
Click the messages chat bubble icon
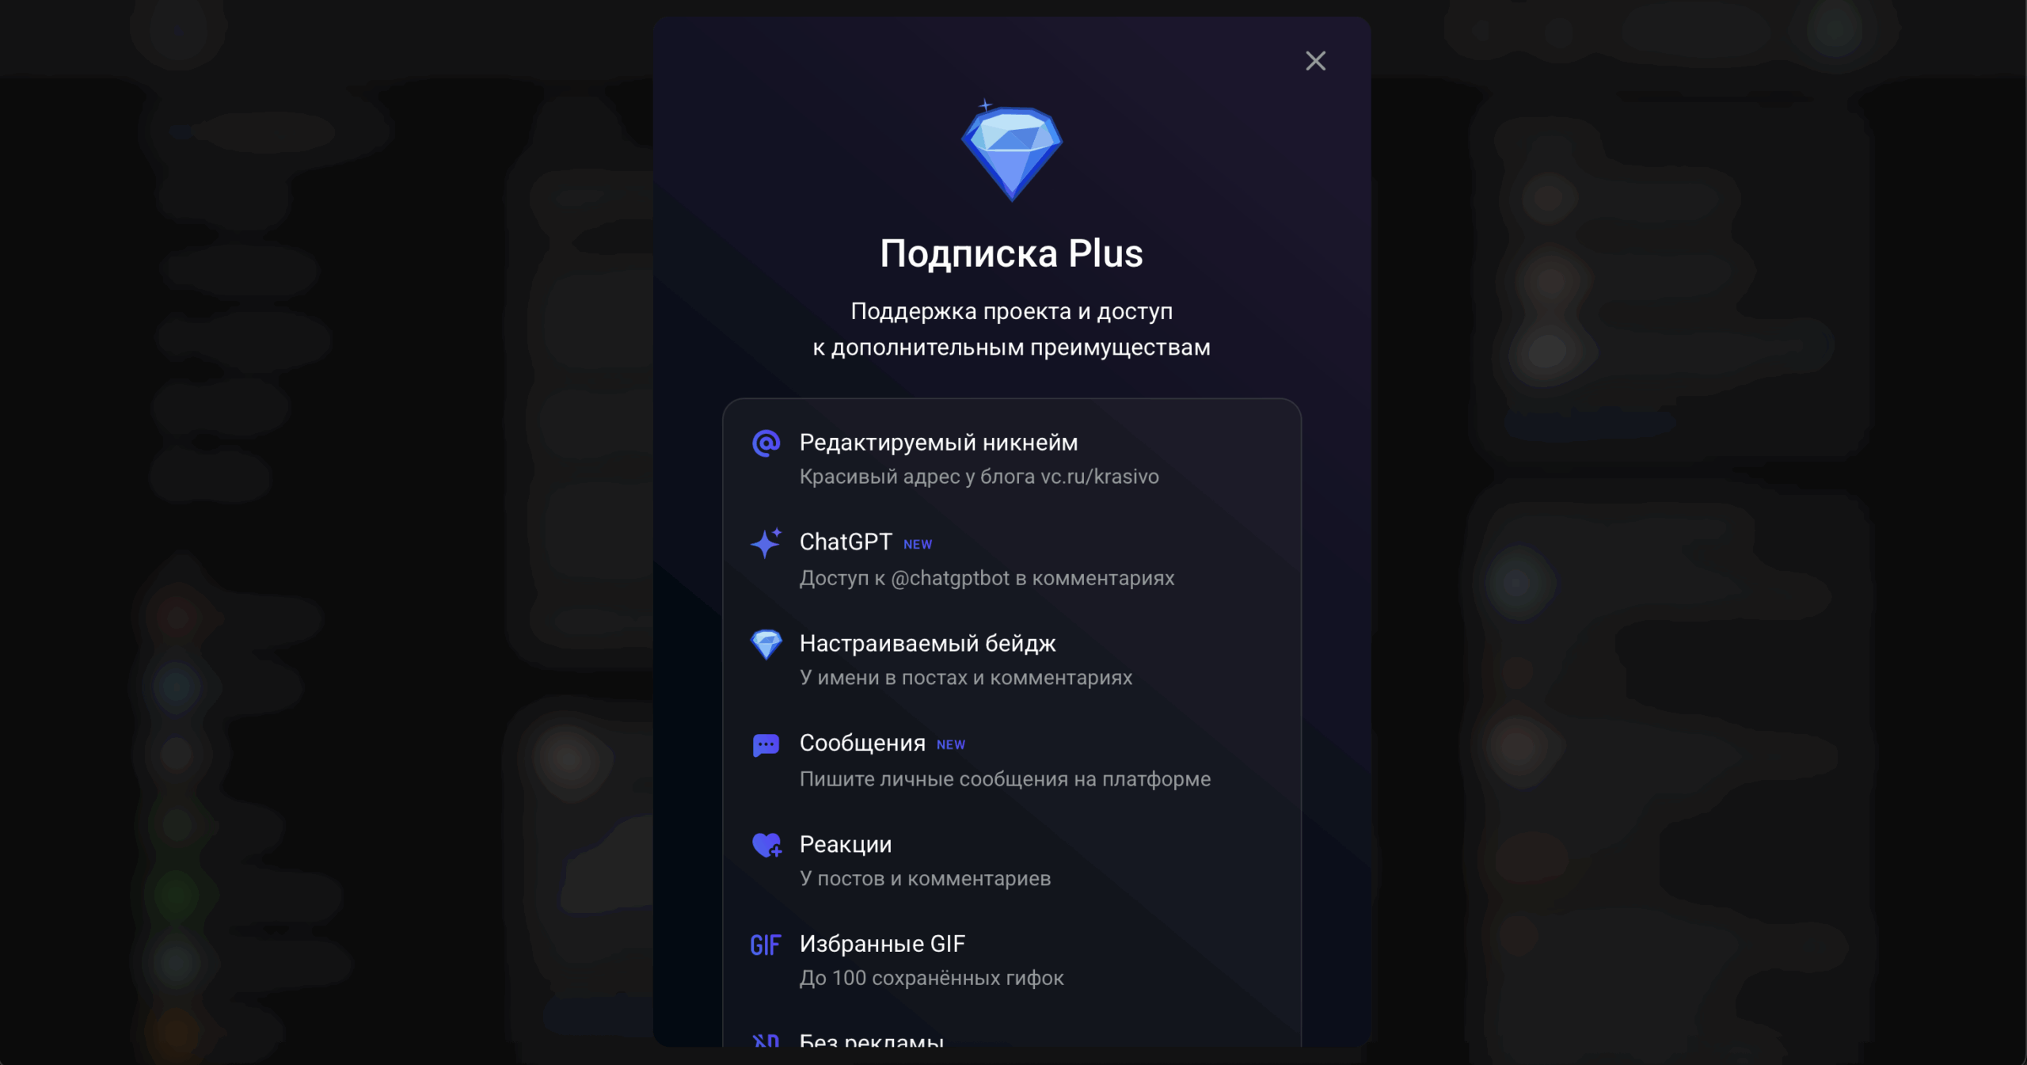click(x=766, y=745)
